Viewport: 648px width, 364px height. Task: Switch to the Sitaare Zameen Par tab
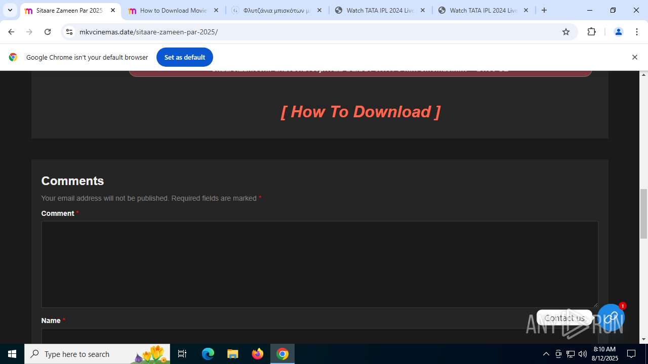(x=70, y=10)
